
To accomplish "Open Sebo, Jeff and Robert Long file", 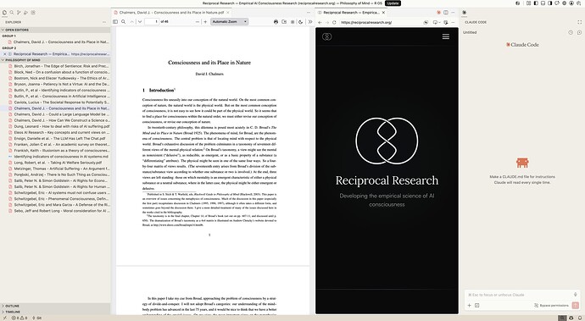I will [x=55, y=211].
